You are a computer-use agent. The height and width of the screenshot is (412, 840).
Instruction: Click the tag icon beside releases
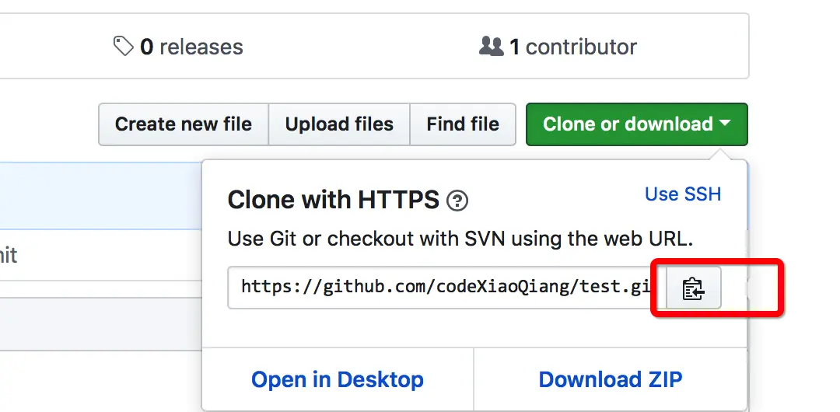[123, 47]
